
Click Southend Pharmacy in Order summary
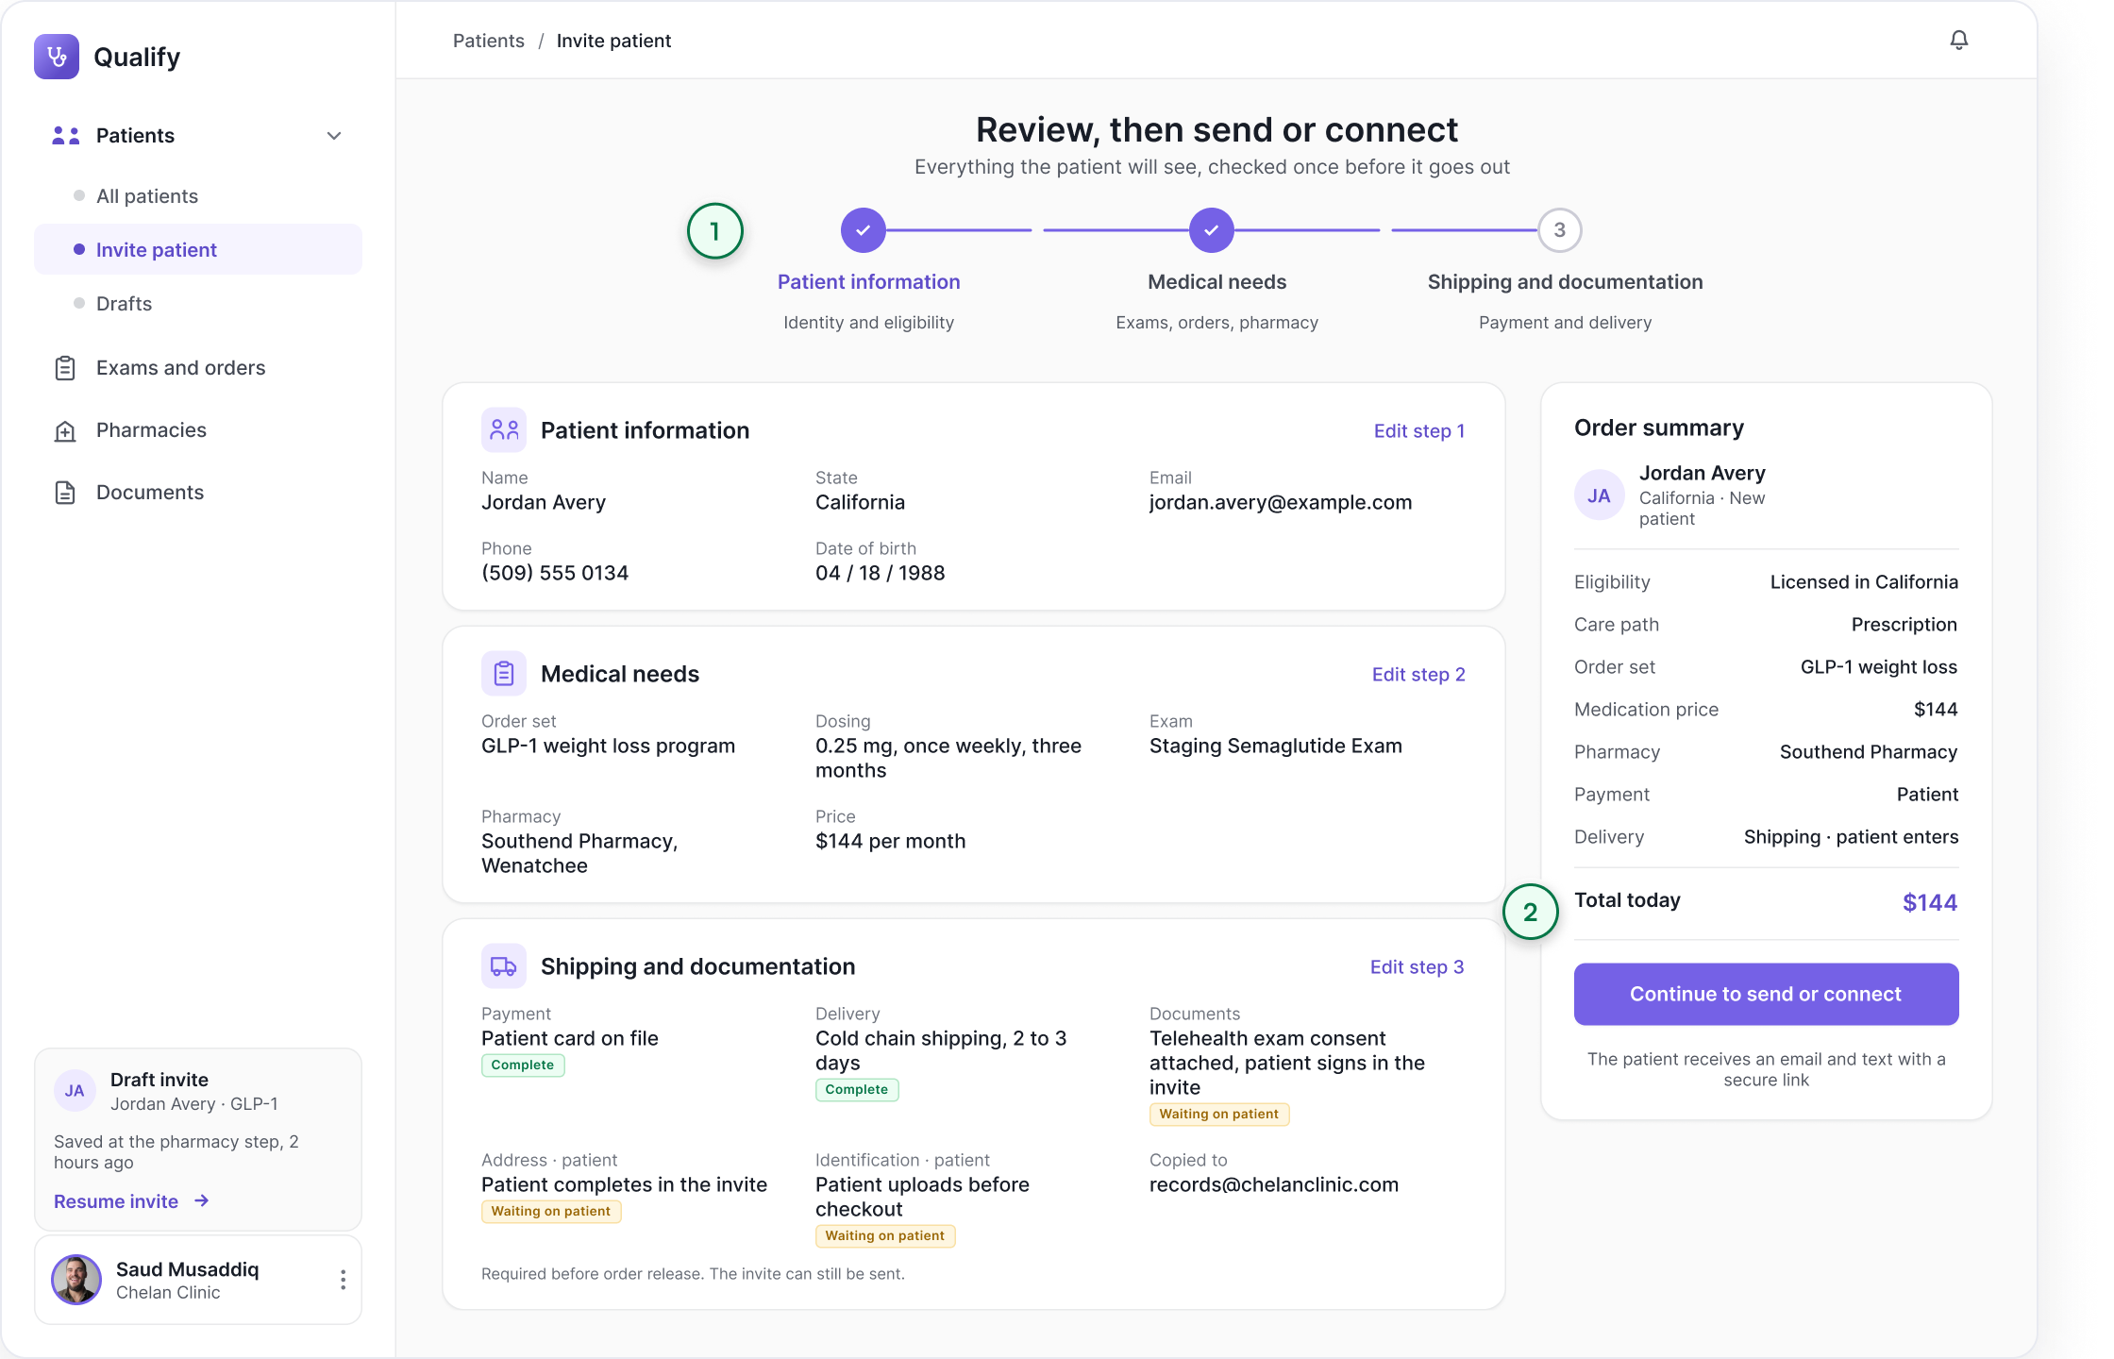[x=1869, y=752]
